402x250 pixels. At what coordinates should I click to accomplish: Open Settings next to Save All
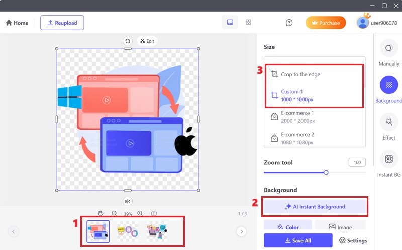tap(353, 240)
